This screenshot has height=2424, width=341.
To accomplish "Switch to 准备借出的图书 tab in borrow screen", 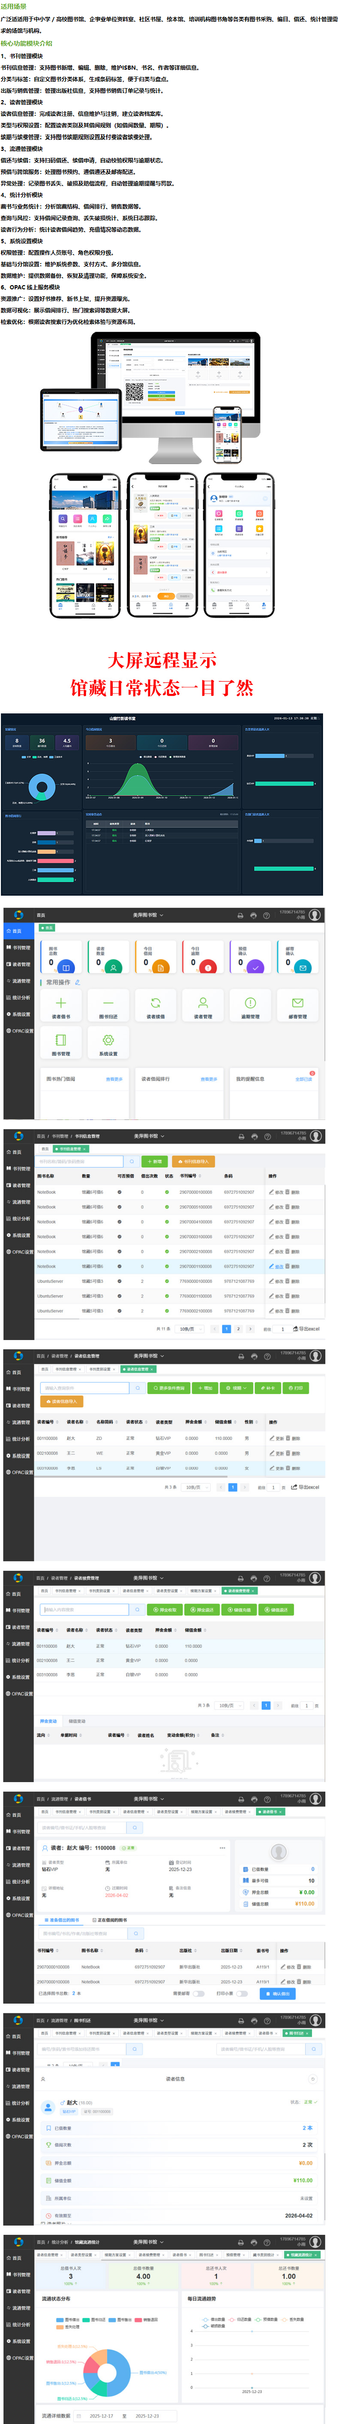I will pyautogui.click(x=62, y=1920).
